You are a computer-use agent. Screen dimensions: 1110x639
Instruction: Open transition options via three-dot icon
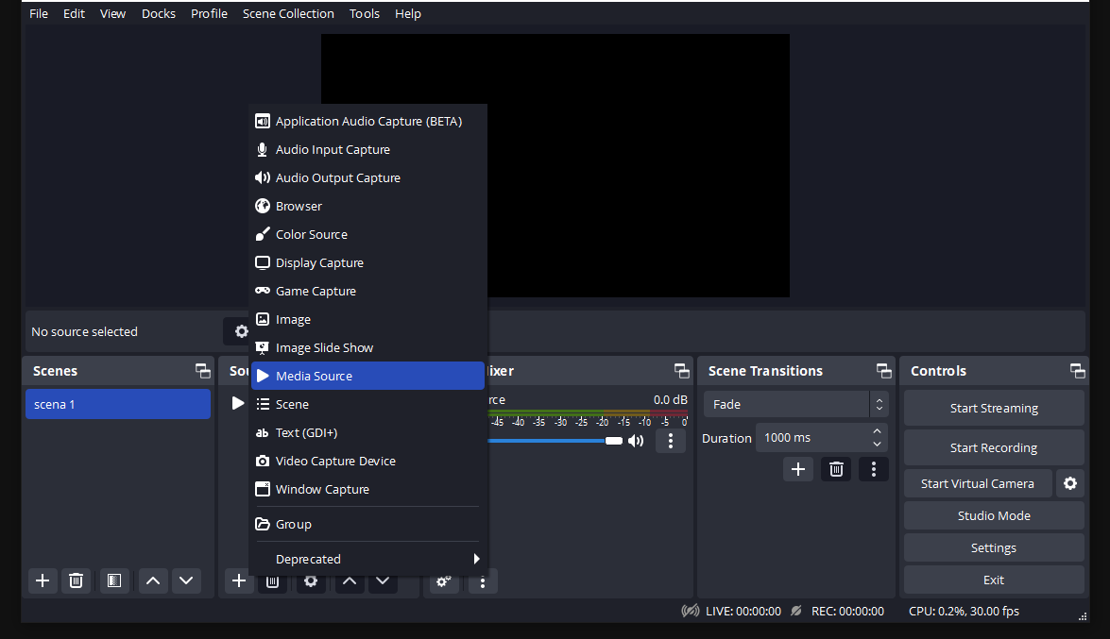click(873, 468)
